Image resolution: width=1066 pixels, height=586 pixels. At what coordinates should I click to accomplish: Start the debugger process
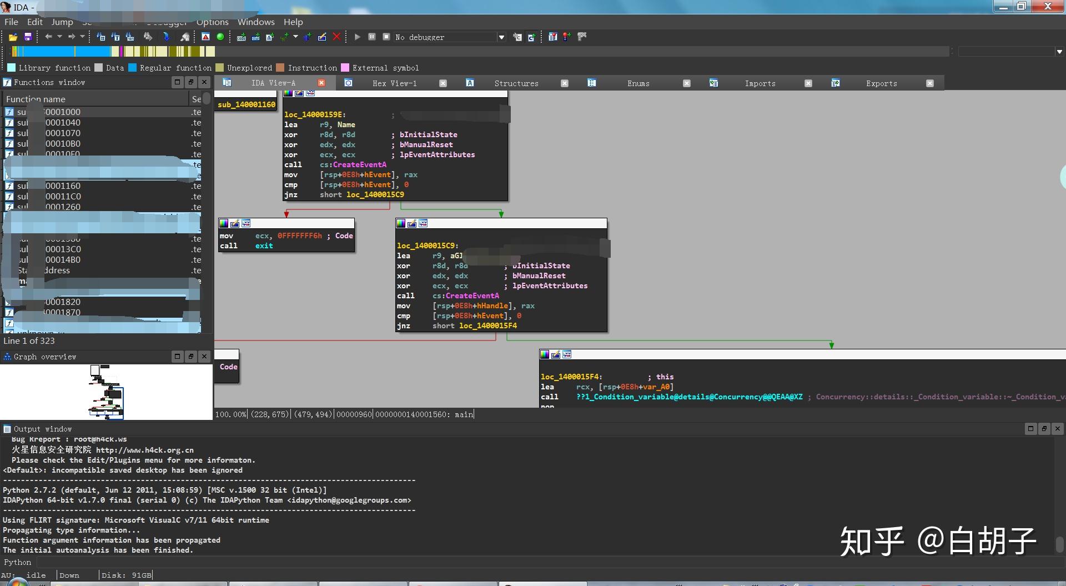point(357,37)
